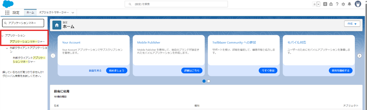The height and width of the screenshot is (110, 367).
Task: Click the favorites star icon
Action: (x=314, y=4)
